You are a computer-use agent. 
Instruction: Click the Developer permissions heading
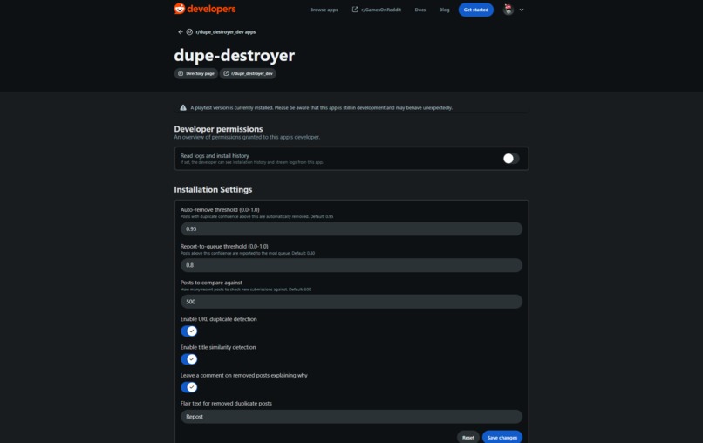coord(218,129)
